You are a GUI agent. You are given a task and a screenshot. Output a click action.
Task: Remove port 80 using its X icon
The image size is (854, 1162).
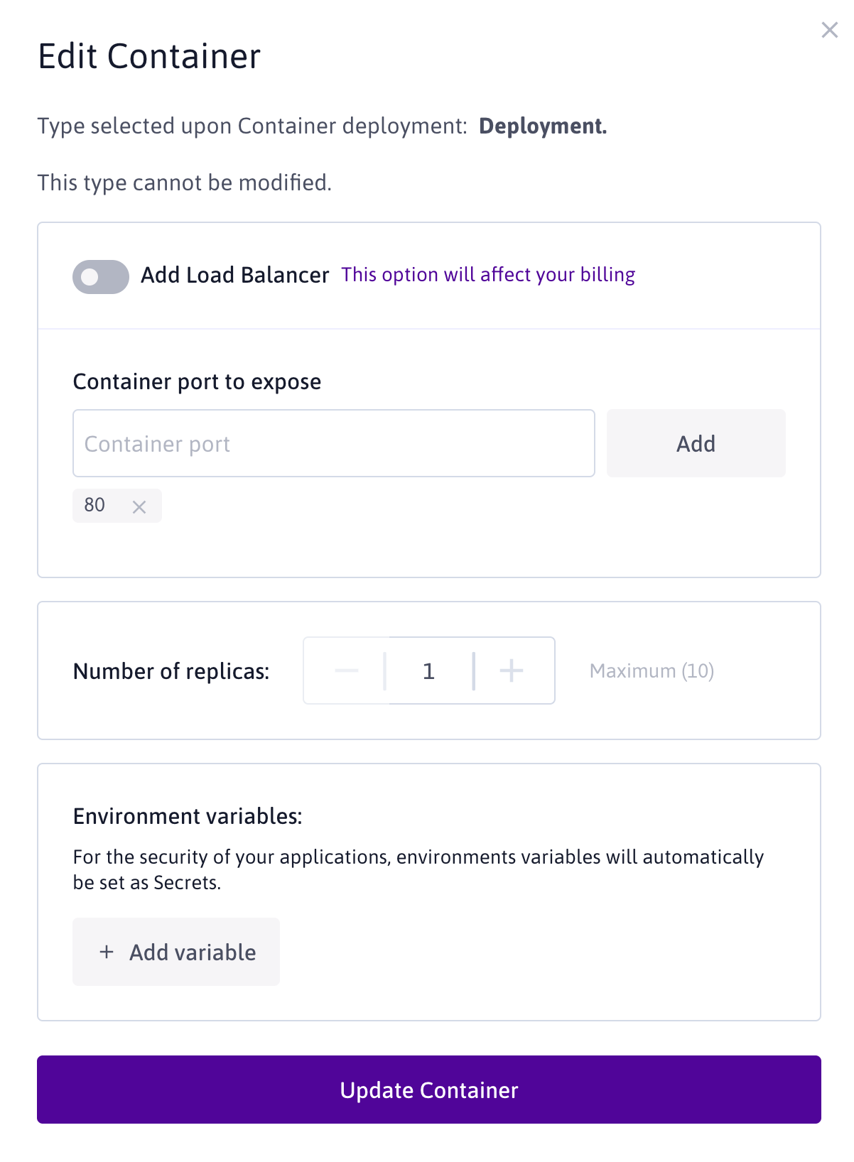tap(139, 506)
